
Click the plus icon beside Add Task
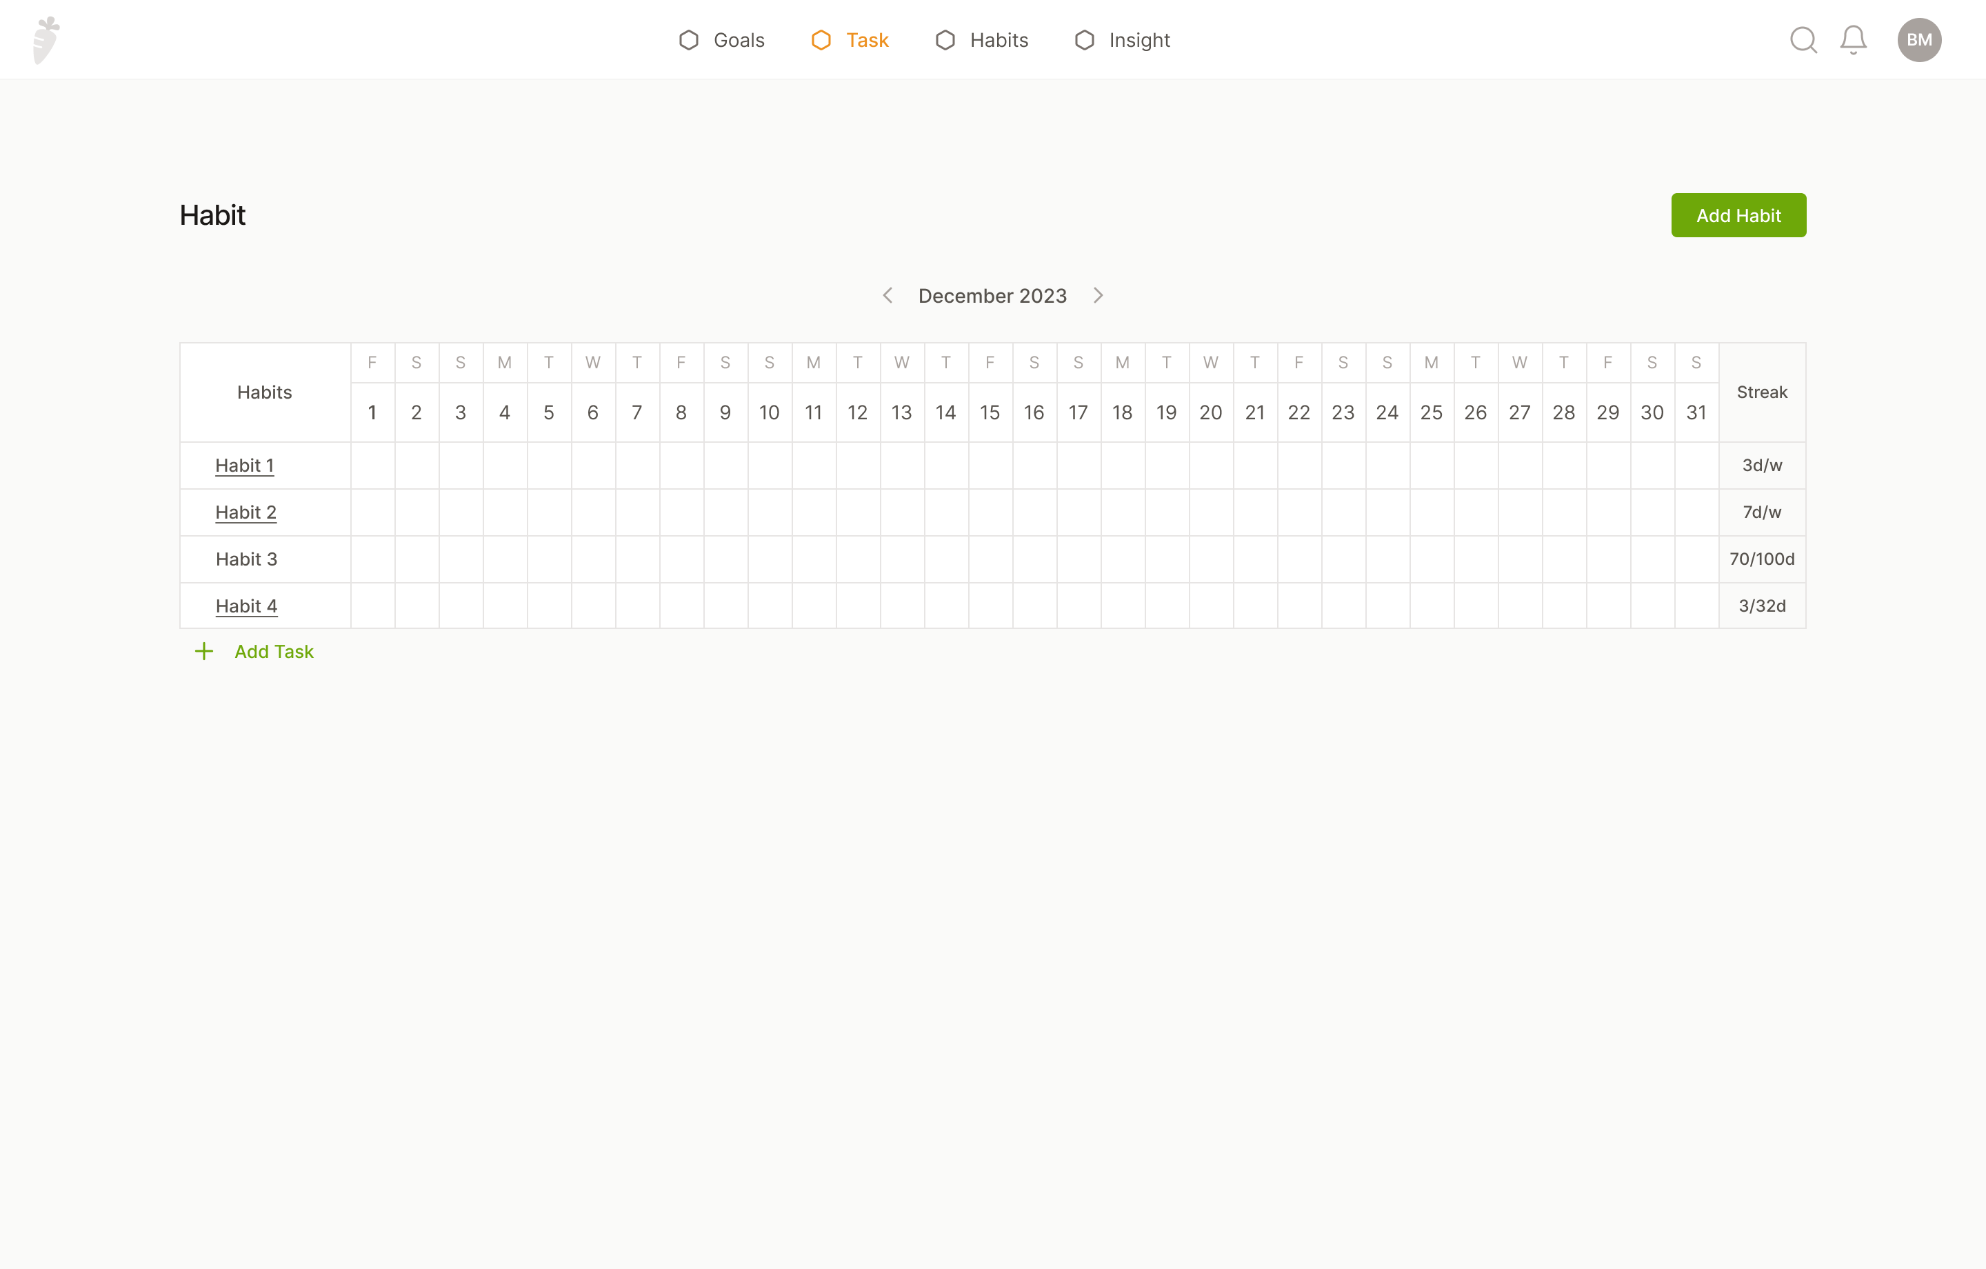click(x=203, y=651)
